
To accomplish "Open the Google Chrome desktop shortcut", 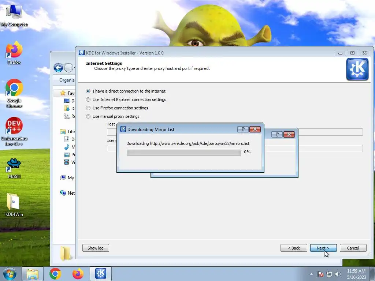I will (x=14, y=93).
